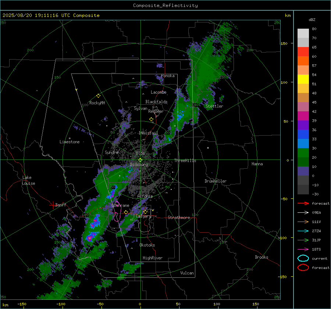The image size is (331, 309).
Task: Click the Hanna city label
Action: [x=257, y=164]
